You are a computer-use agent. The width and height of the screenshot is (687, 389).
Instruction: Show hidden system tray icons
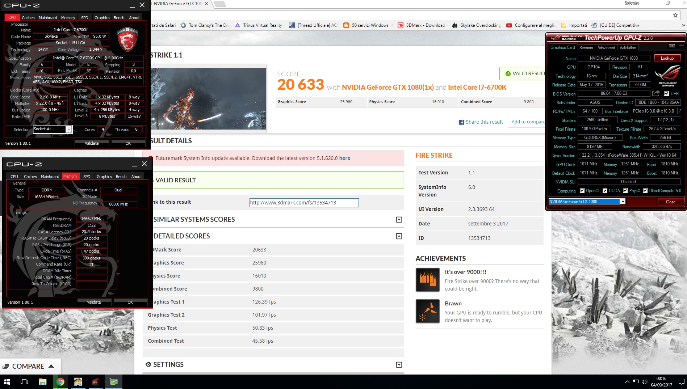tap(627, 382)
